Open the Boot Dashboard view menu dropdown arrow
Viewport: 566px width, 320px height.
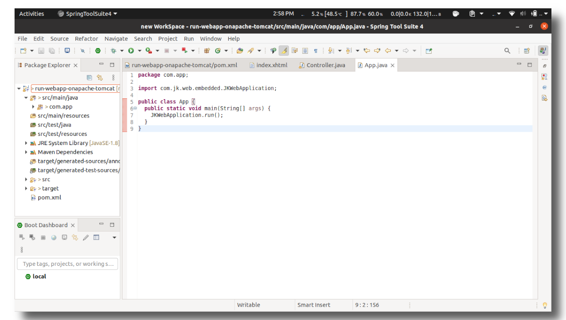click(114, 237)
